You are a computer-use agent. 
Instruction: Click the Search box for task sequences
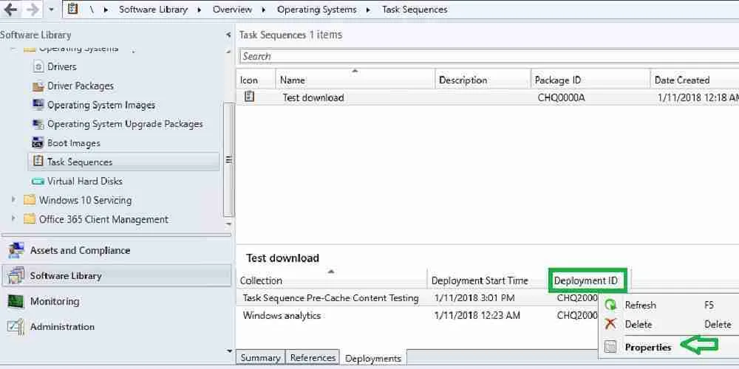488,56
